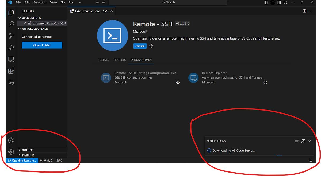The image size is (321, 176).
Task: Expand the Outline section
Action: coord(28,150)
